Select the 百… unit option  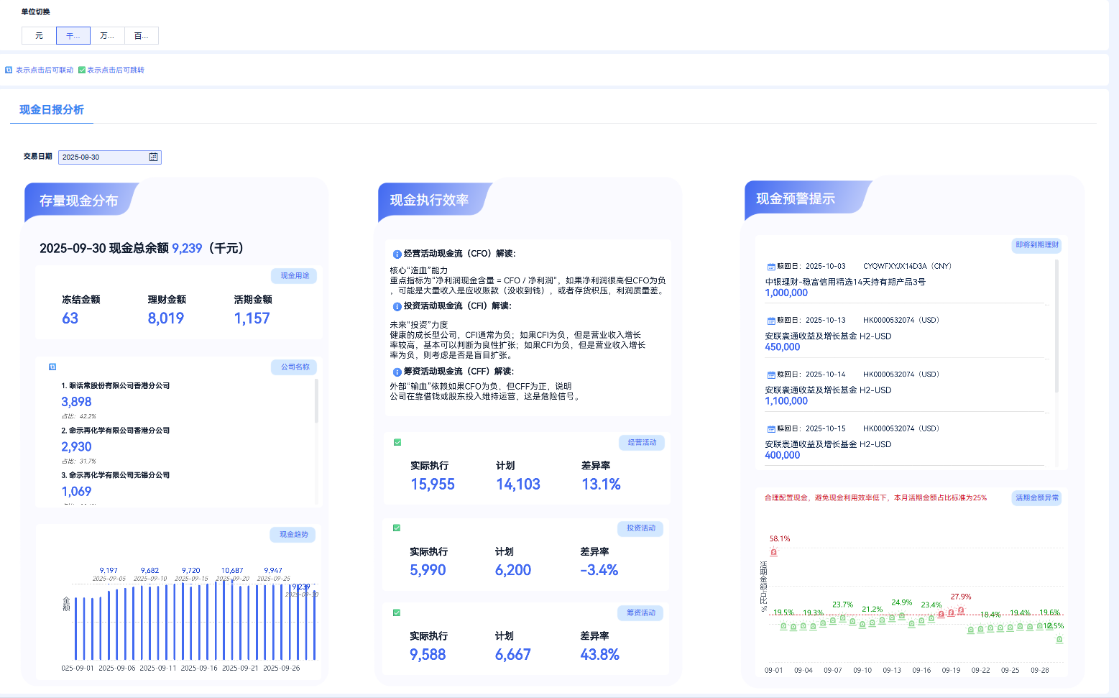click(x=142, y=36)
